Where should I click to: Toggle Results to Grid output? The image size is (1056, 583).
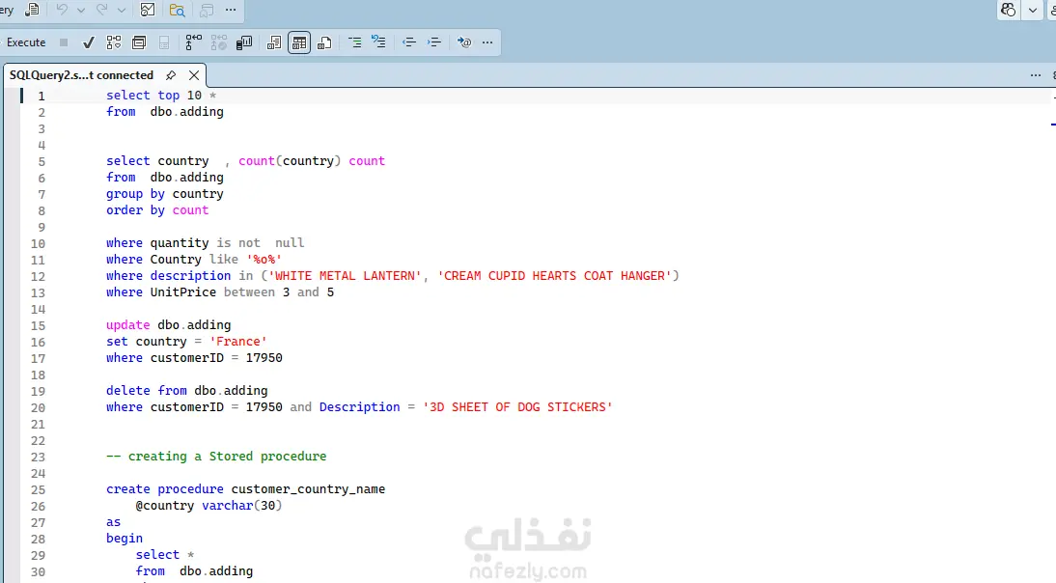(299, 42)
